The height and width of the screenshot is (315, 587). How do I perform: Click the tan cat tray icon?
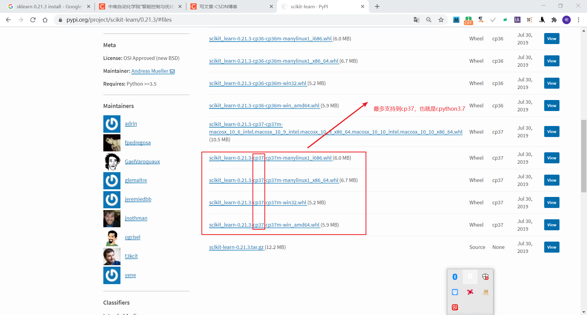coord(485,292)
